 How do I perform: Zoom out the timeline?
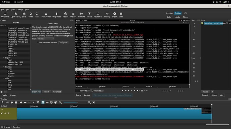tap(61, 102)
